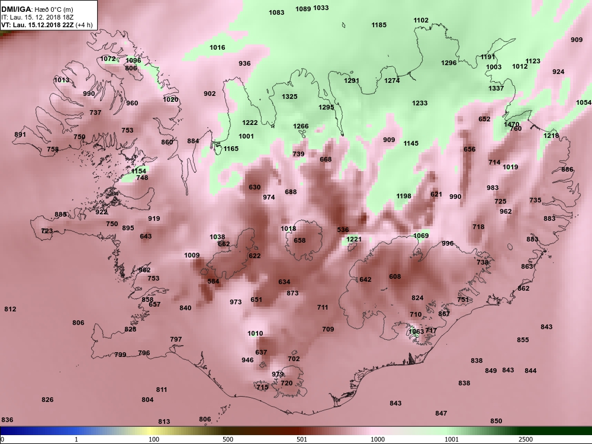Click the 1325 value in northern Iceland
592x444 pixels.
(x=289, y=96)
